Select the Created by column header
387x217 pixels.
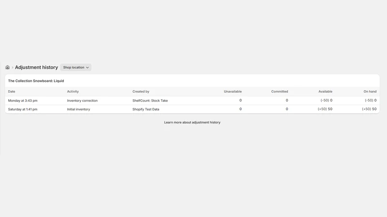pos(141,91)
